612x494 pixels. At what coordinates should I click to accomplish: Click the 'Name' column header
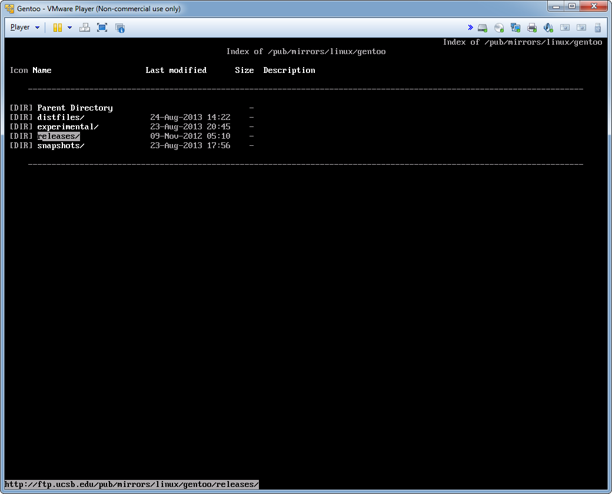42,70
